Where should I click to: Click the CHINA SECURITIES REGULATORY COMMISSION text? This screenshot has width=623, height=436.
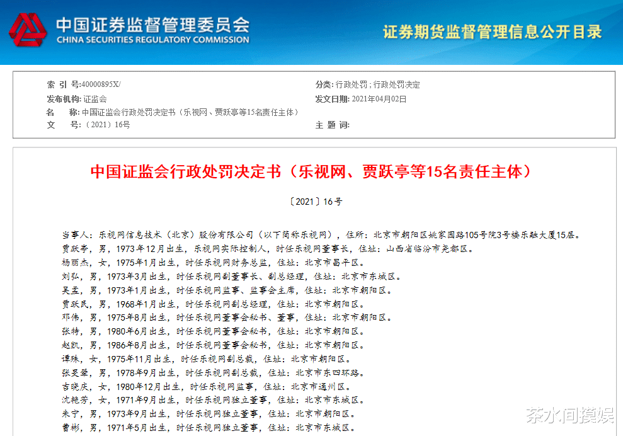coord(152,40)
